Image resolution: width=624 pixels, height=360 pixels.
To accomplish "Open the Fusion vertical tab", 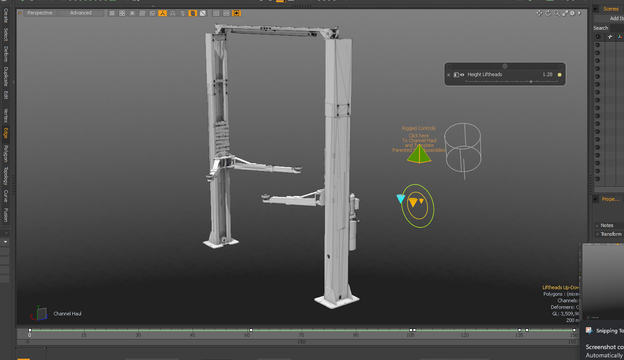I will [x=6, y=215].
